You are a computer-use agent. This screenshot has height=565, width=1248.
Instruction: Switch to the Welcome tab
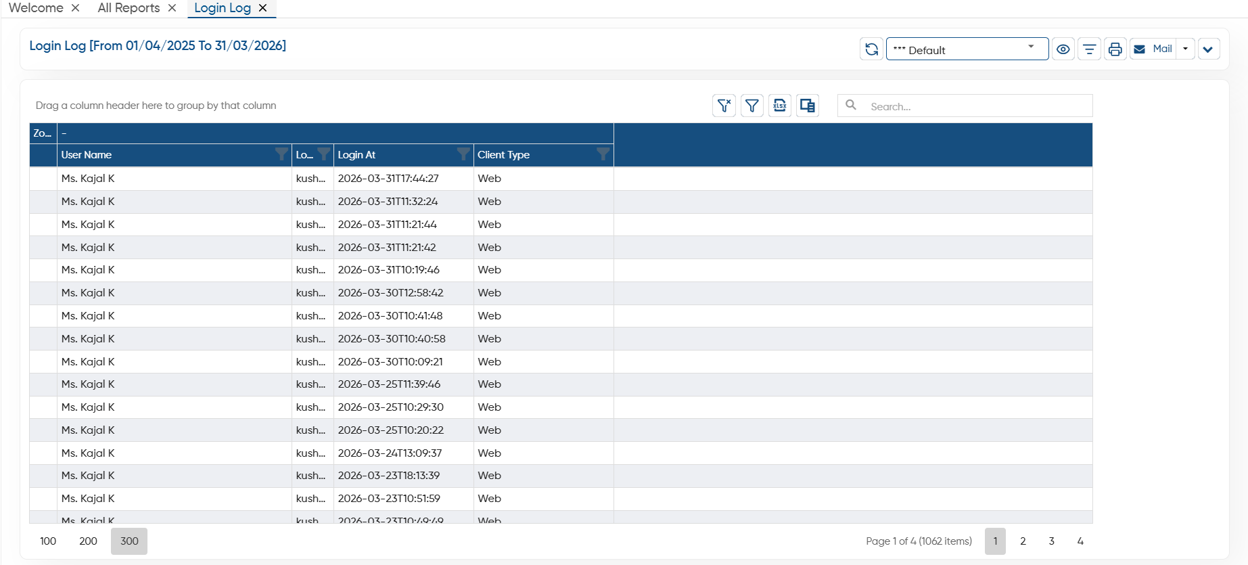tap(36, 8)
